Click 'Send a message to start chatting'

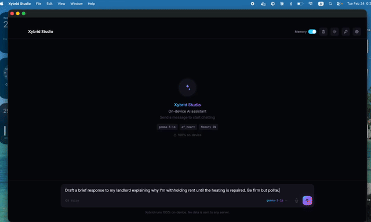187,117
